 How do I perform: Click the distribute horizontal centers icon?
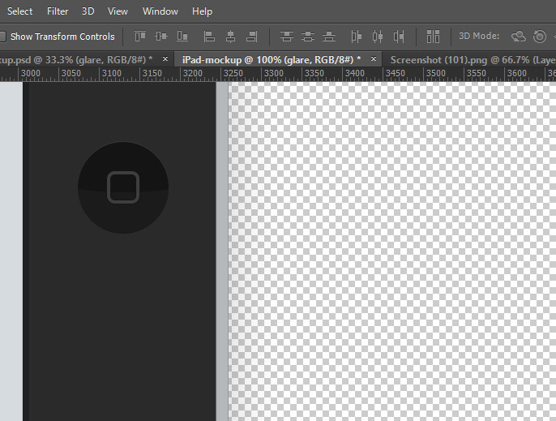pos(377,37)
